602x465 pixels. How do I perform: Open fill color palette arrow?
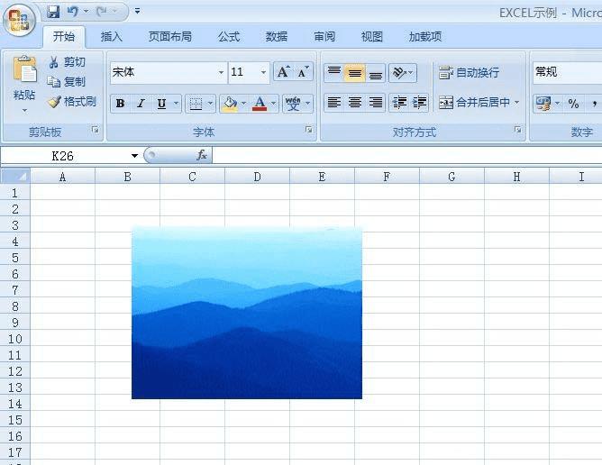click(243, 104)
